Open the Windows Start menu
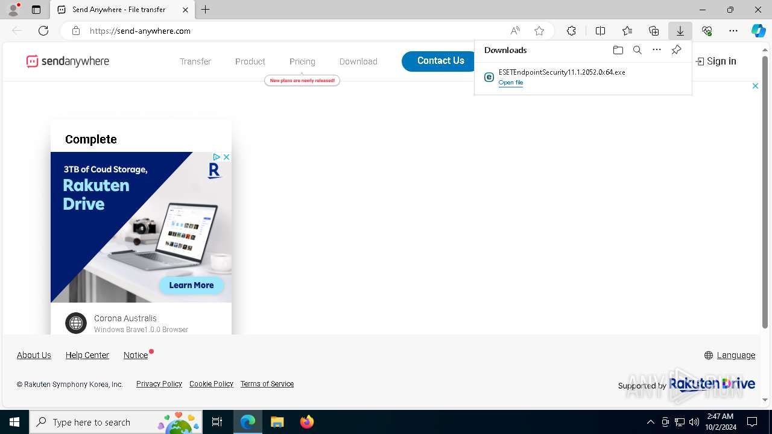Viewport: 772px width, 434px height. (x=14, y=422)
